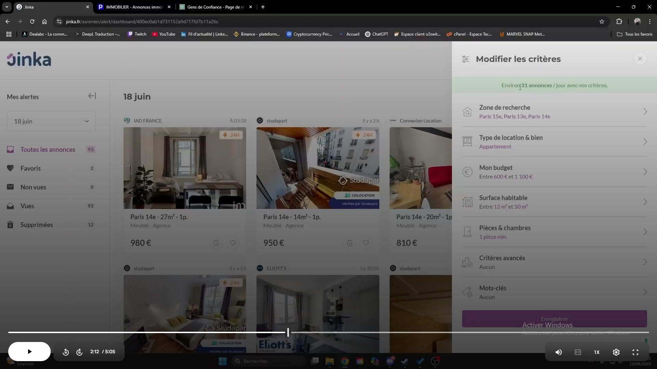This screenshot has width=657, height=369.
Task: Select Toutes les annonces in sidebar
Action: click(x=51, y=149)
